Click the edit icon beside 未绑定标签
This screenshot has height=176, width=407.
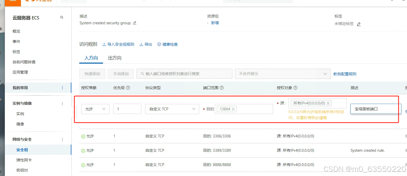359,24
